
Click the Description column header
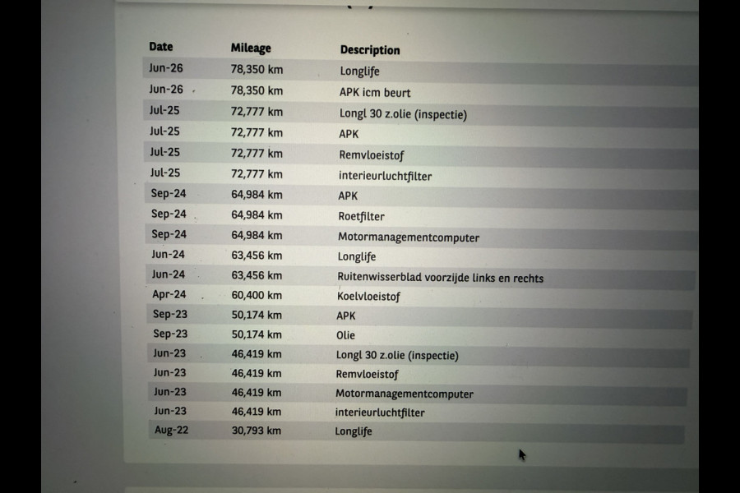[x=370, y=50]
